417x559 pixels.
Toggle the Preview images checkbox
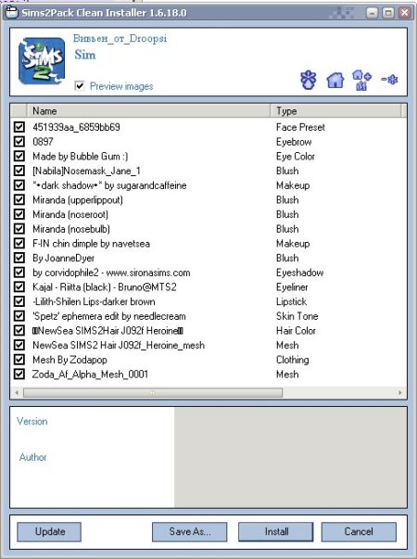coord(80,86)
